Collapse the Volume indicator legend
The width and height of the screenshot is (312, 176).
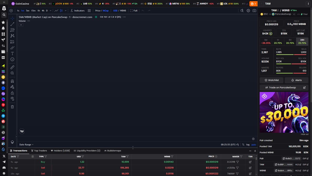(x=21, y=25)
